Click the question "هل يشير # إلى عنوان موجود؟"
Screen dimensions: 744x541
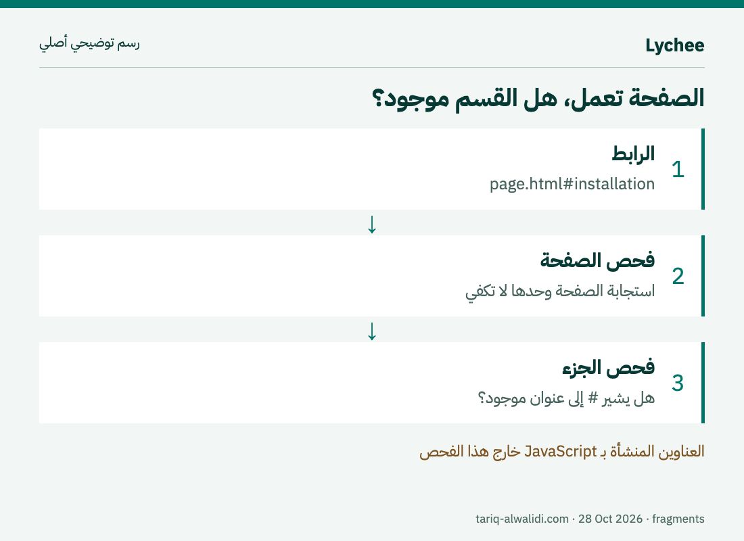566,398
